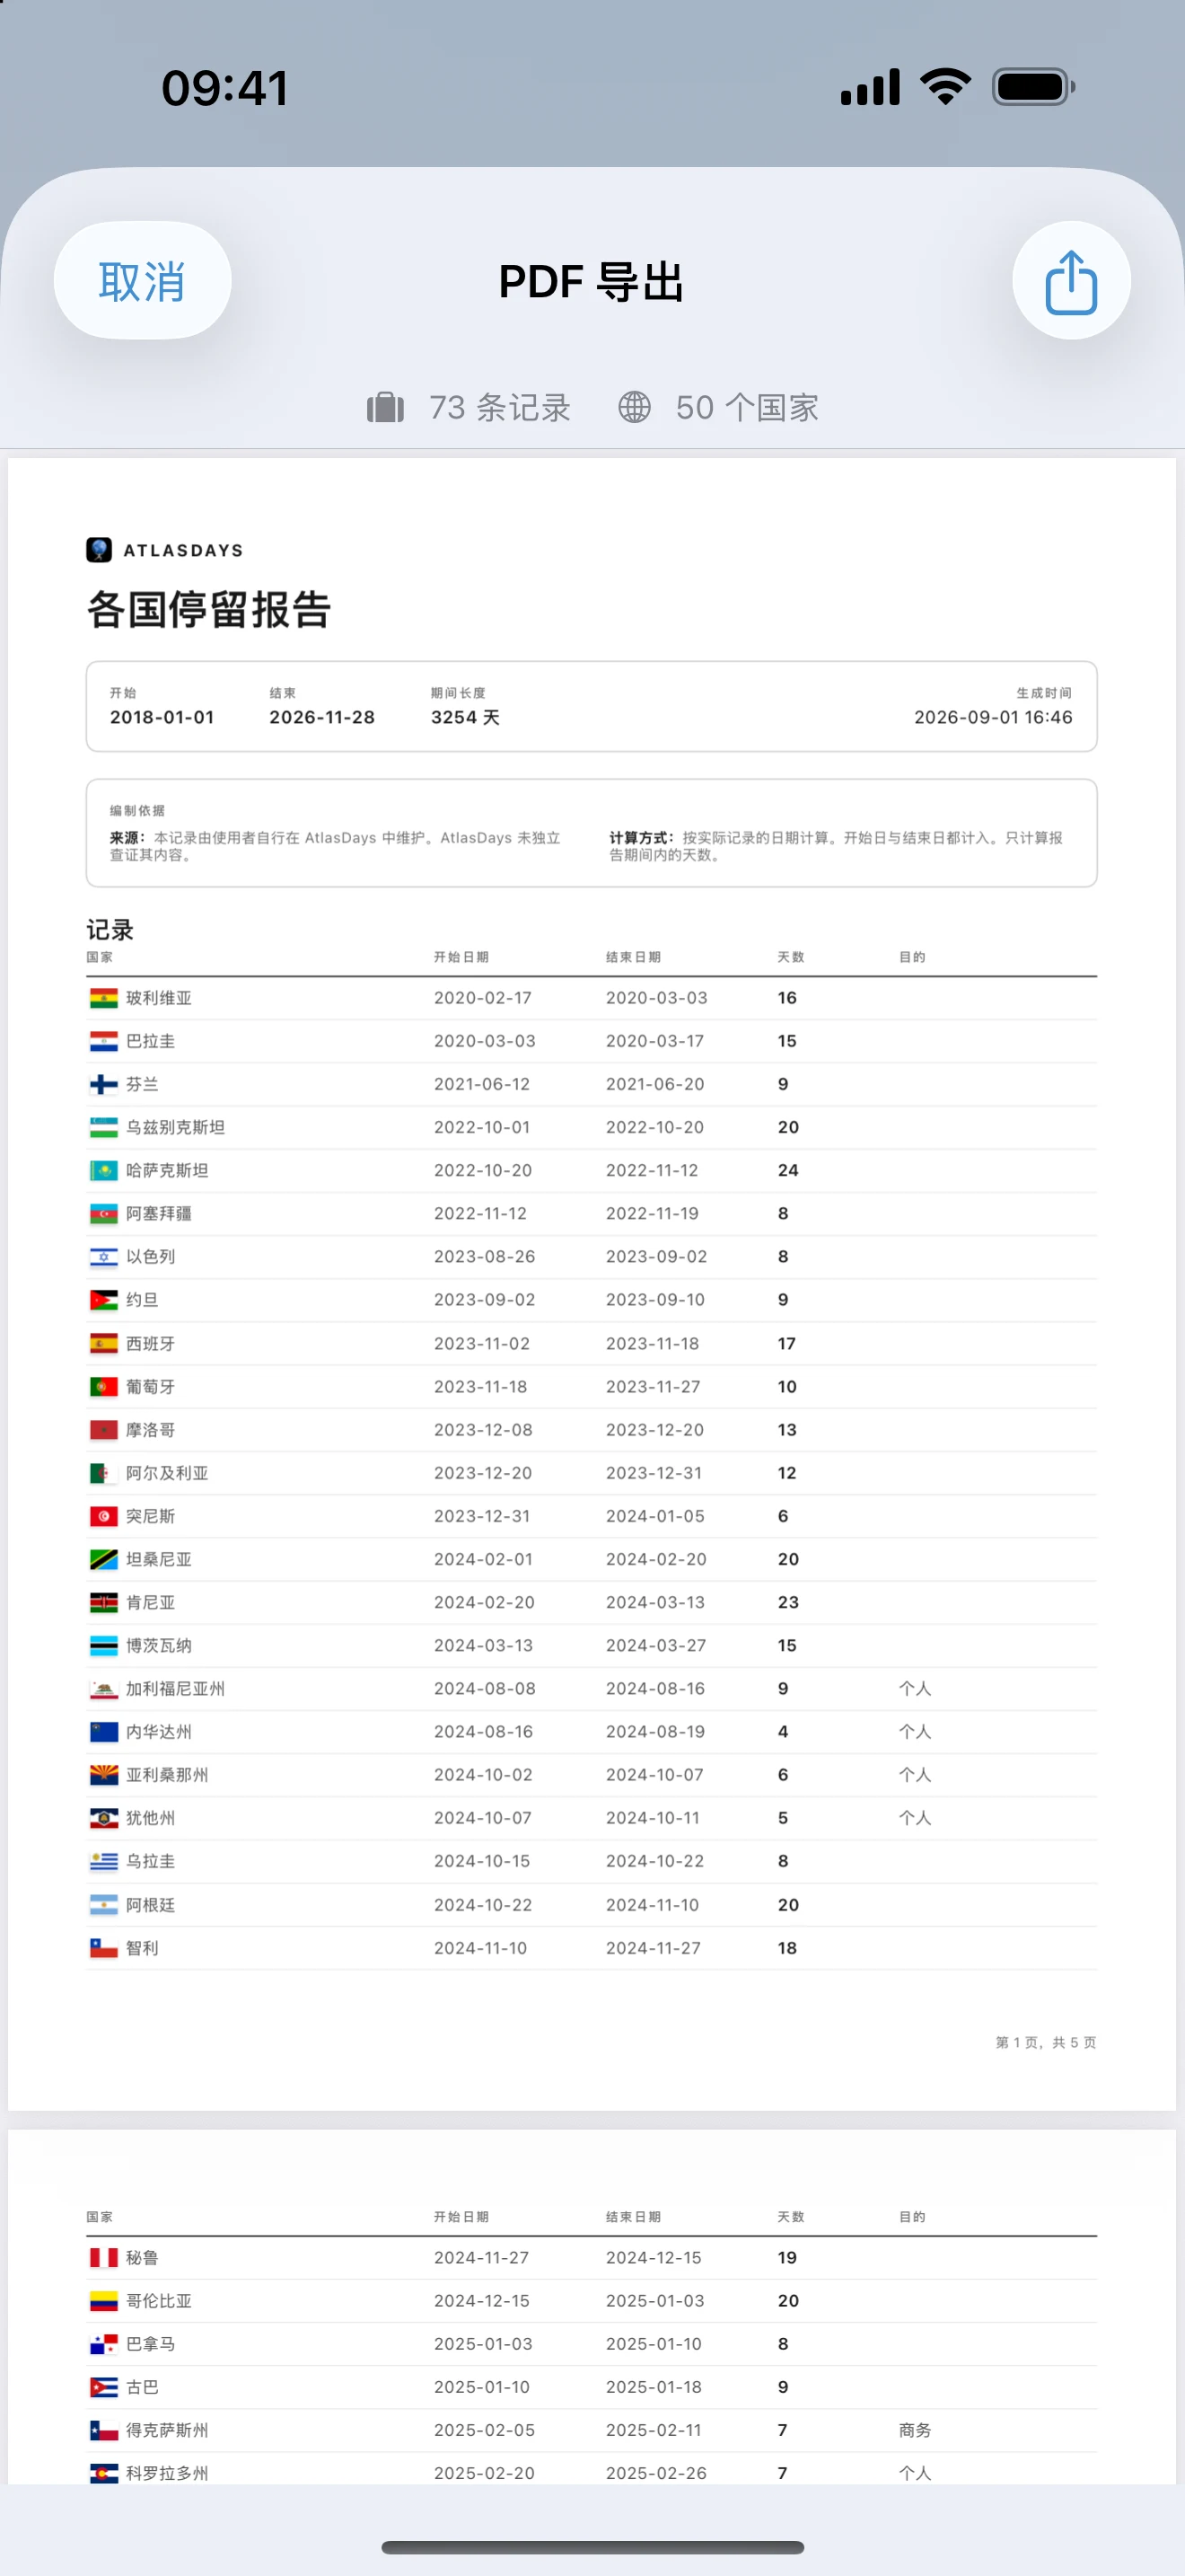The width and height of the screenshot is (1185, 2576).
Task: Tap the Uzbekistan flag icon
Action: tap(104, 1127)
